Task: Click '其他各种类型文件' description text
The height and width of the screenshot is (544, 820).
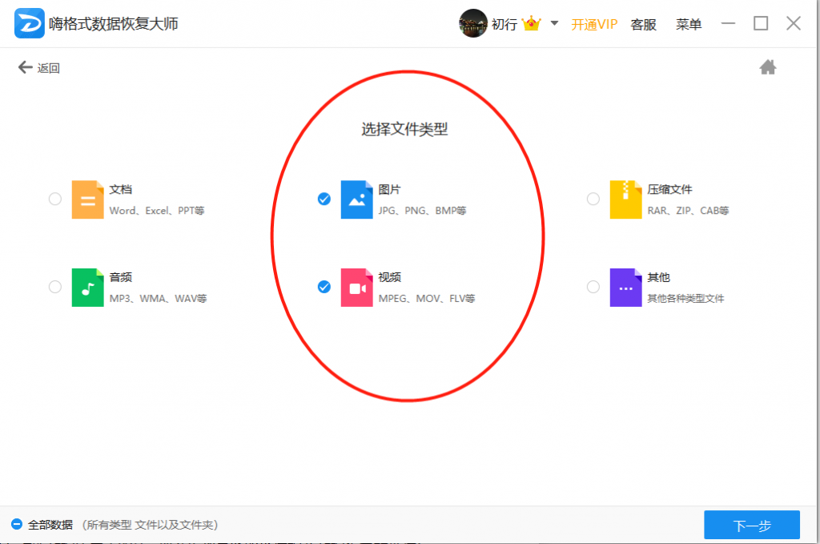Action: 685,298
